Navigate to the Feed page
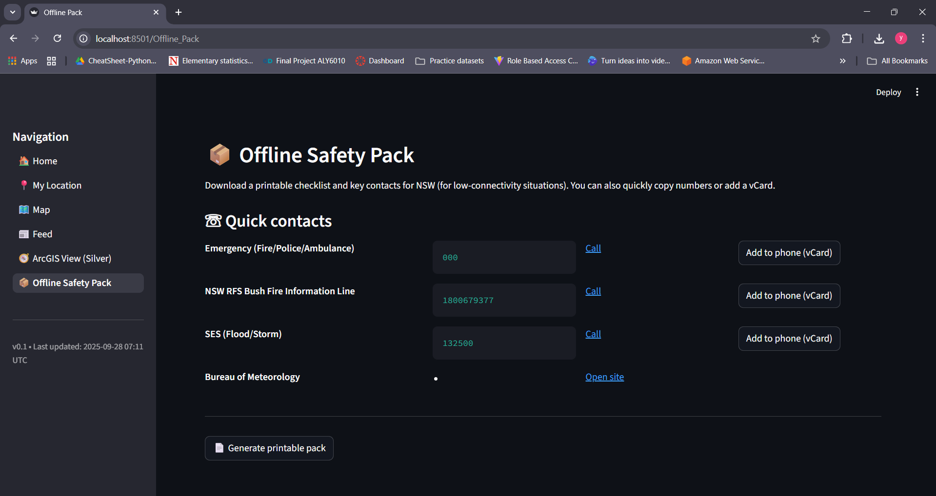The height and width of the screenshot is (496, 936). coord(78,234)
